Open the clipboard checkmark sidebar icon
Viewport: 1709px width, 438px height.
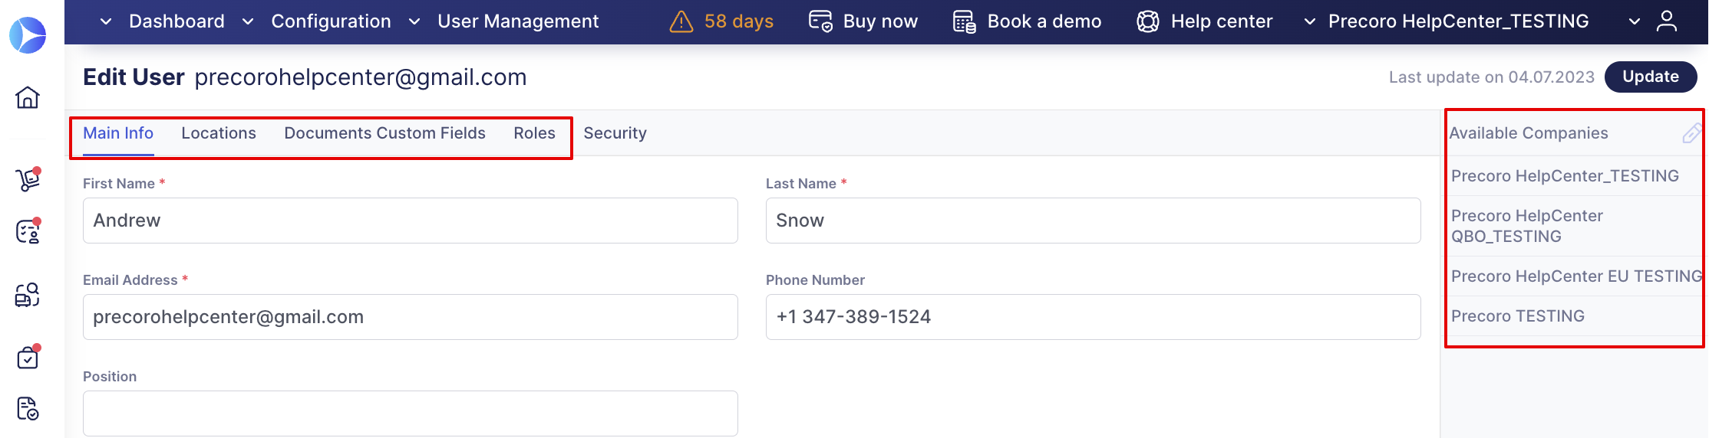28,358
